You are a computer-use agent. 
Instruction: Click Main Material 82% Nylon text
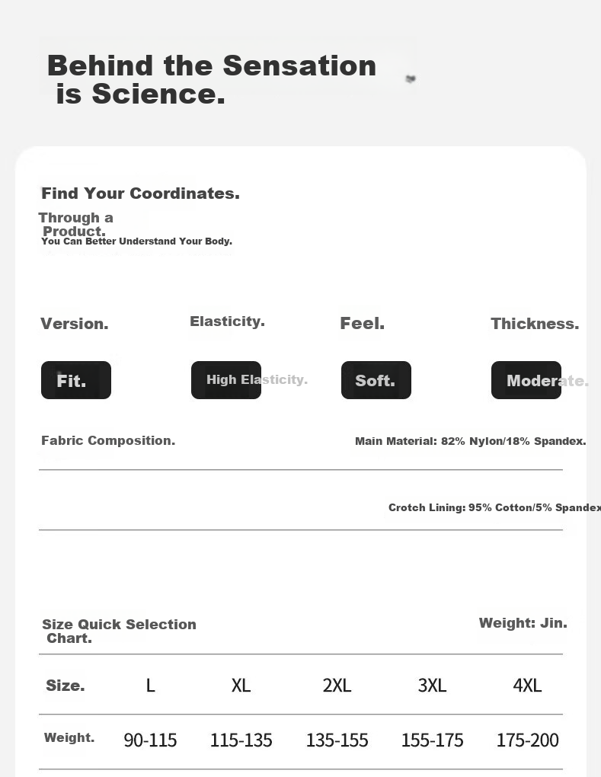[470, 441]
